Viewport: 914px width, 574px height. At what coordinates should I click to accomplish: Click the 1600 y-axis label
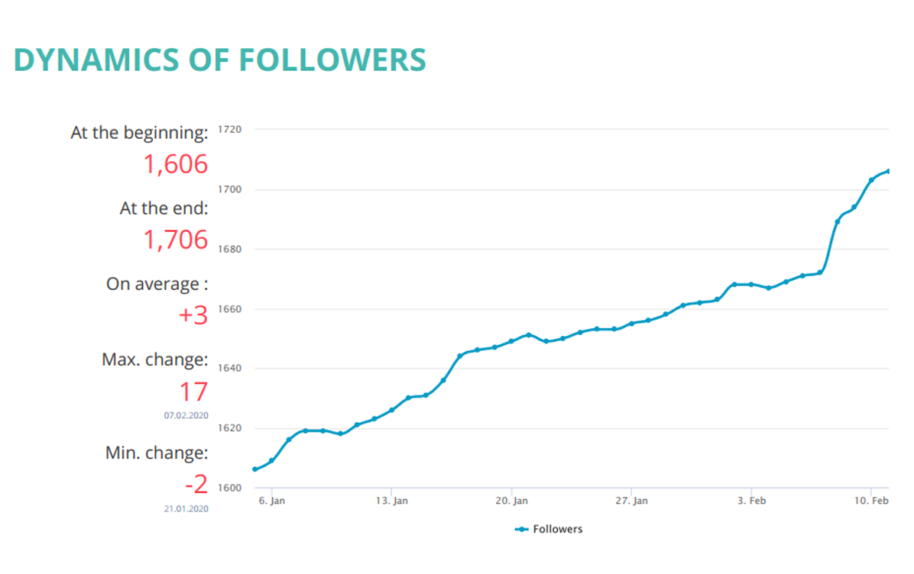point(229,488)
